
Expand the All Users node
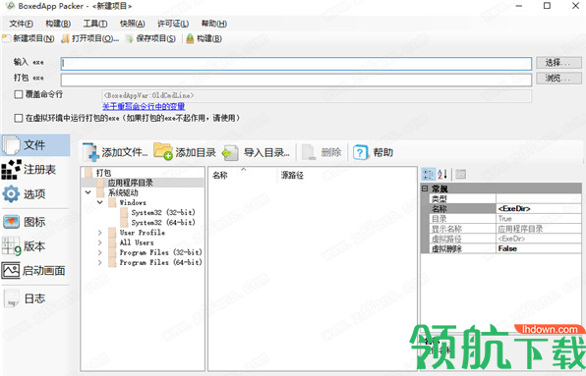point(99,242)
